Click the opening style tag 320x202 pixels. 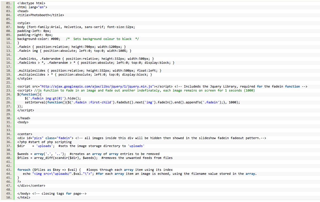[x=24, y=23]
